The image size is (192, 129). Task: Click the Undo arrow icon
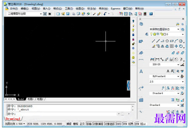click(105, 14)
